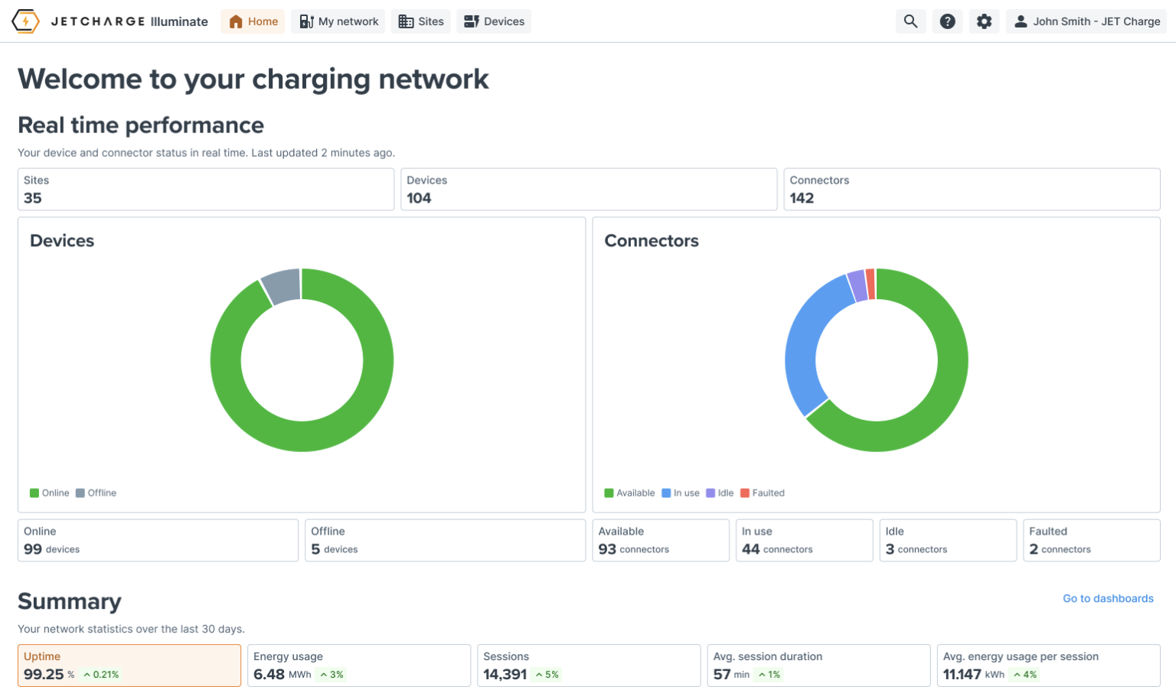
Task: Open settings via the gear icon
Action: tap(984, 21)
